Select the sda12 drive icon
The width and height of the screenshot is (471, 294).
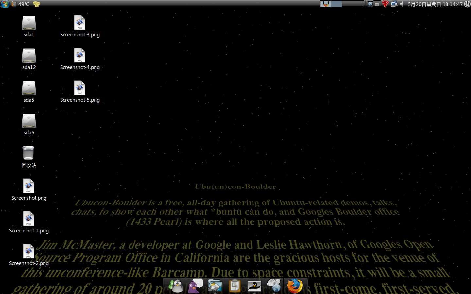[x=29, y=59]
